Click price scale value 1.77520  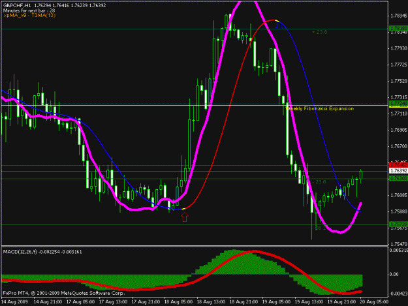(399, 81)
